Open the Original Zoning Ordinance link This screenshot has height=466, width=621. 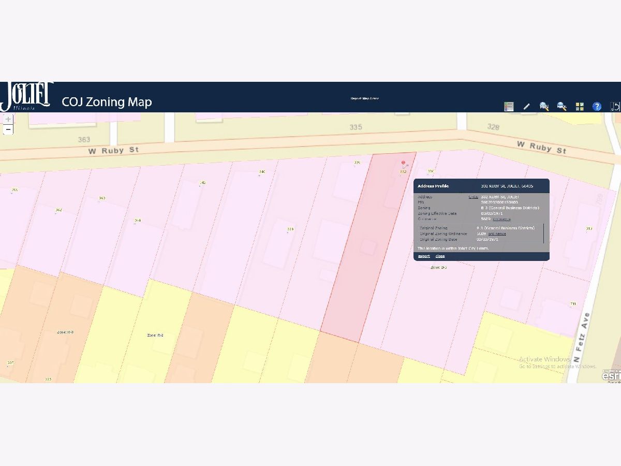tap(497, 234)
